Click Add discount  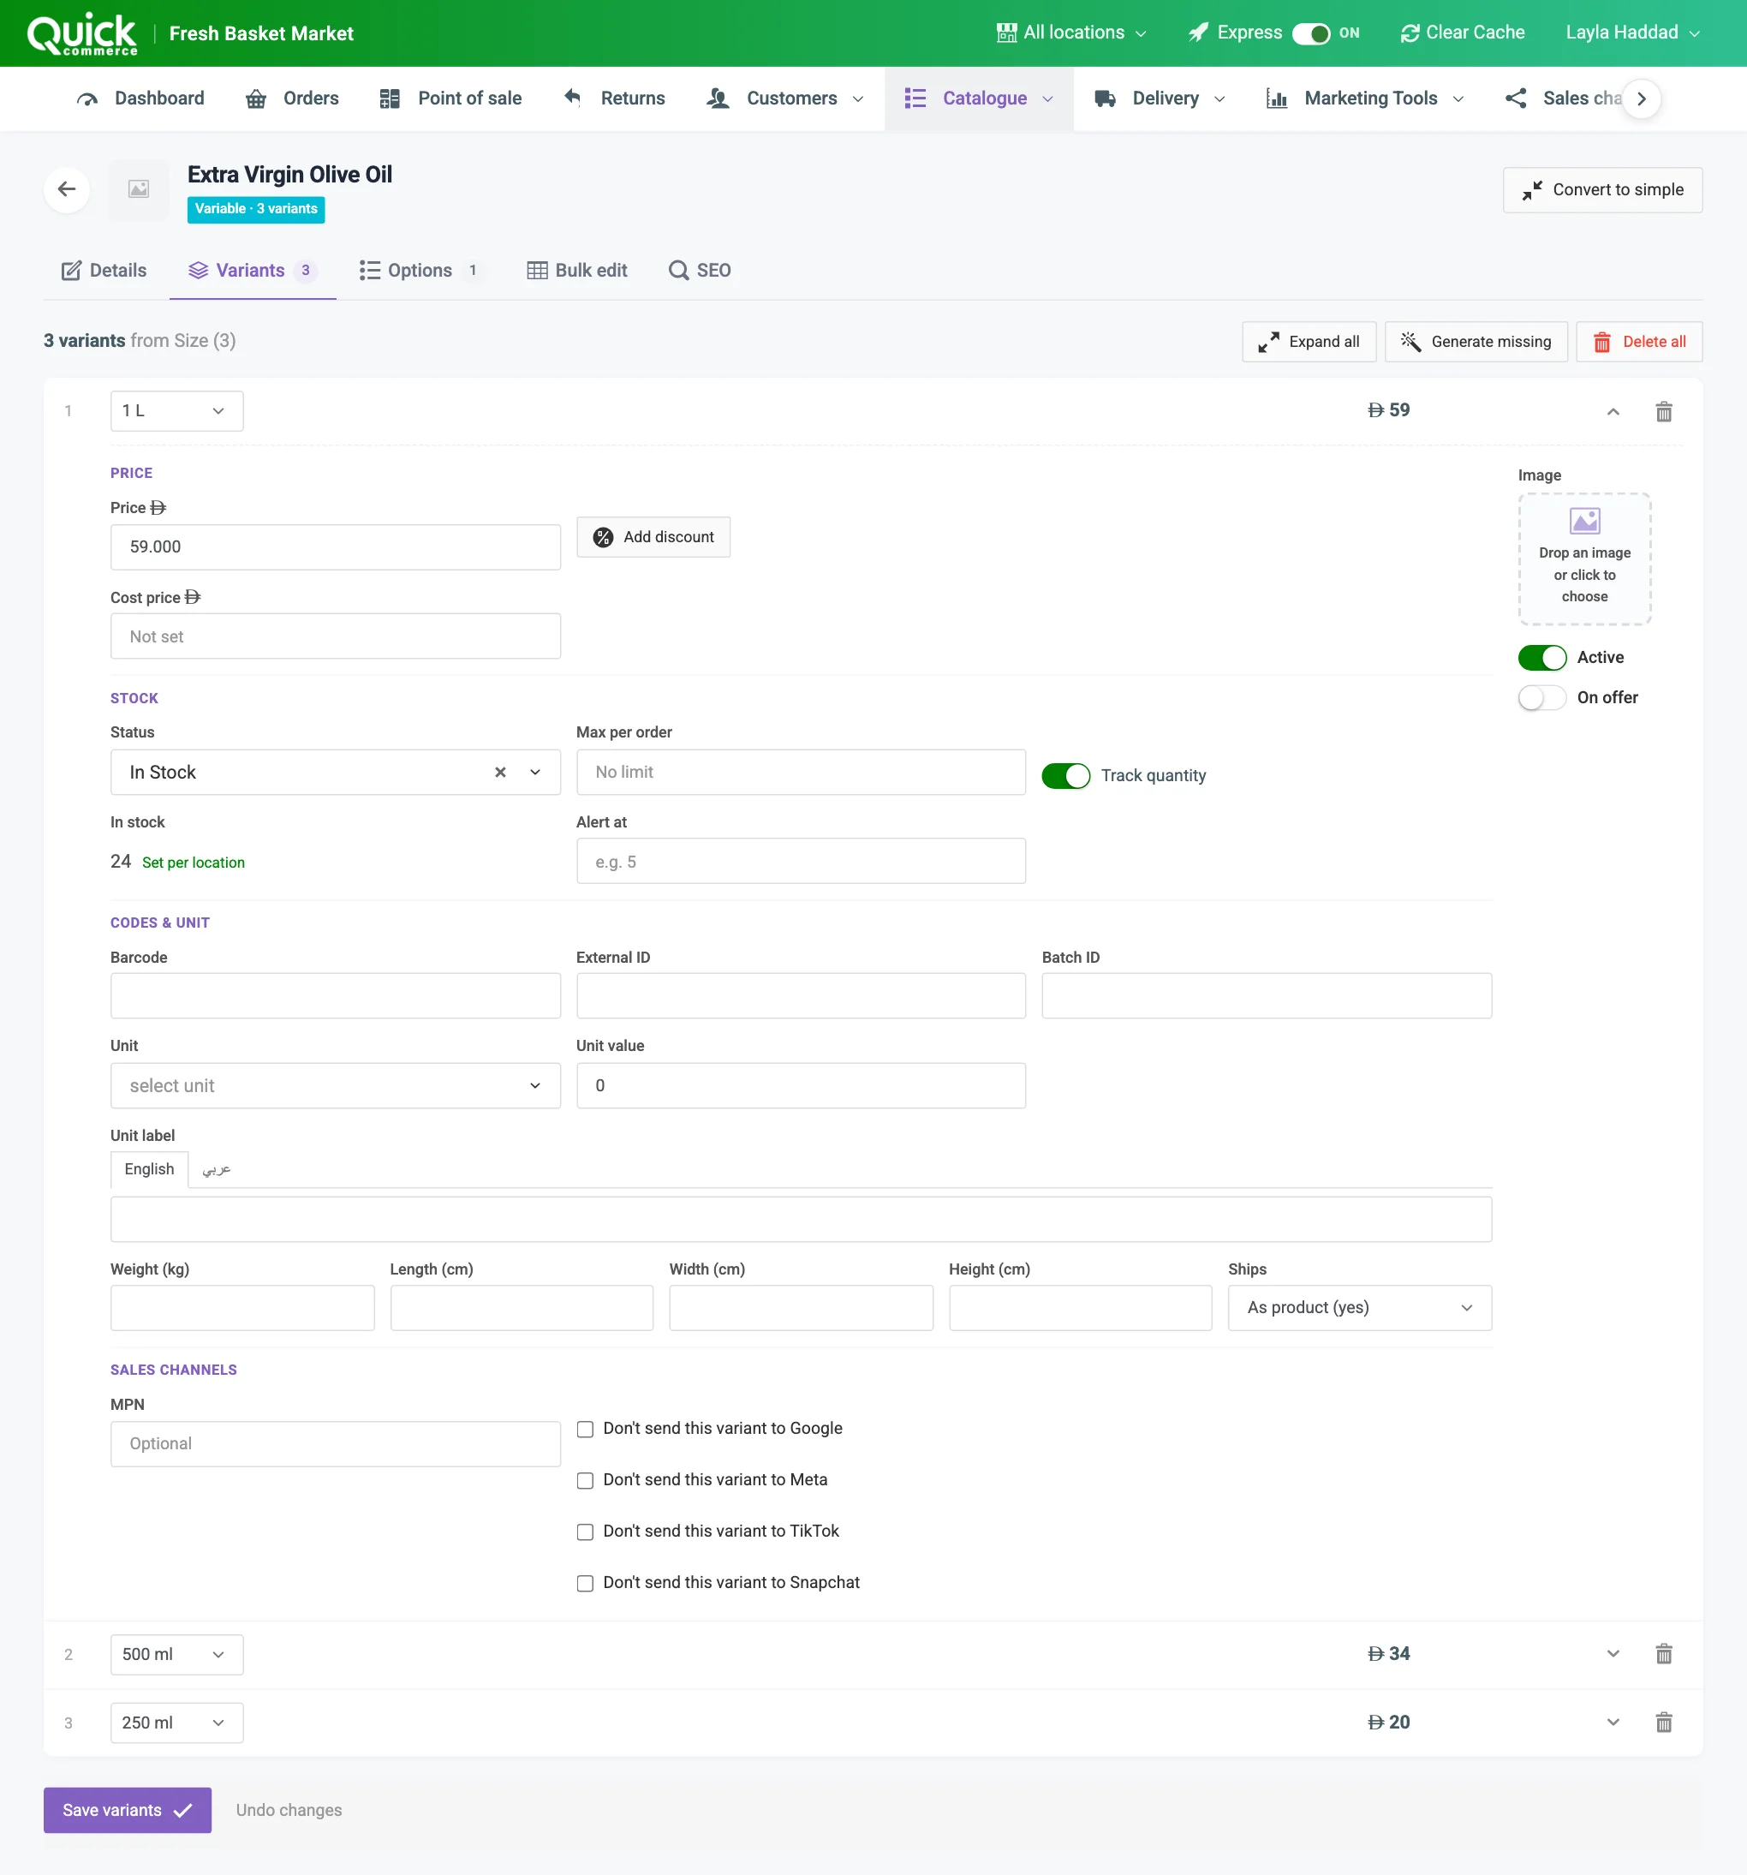pos(653,537)
